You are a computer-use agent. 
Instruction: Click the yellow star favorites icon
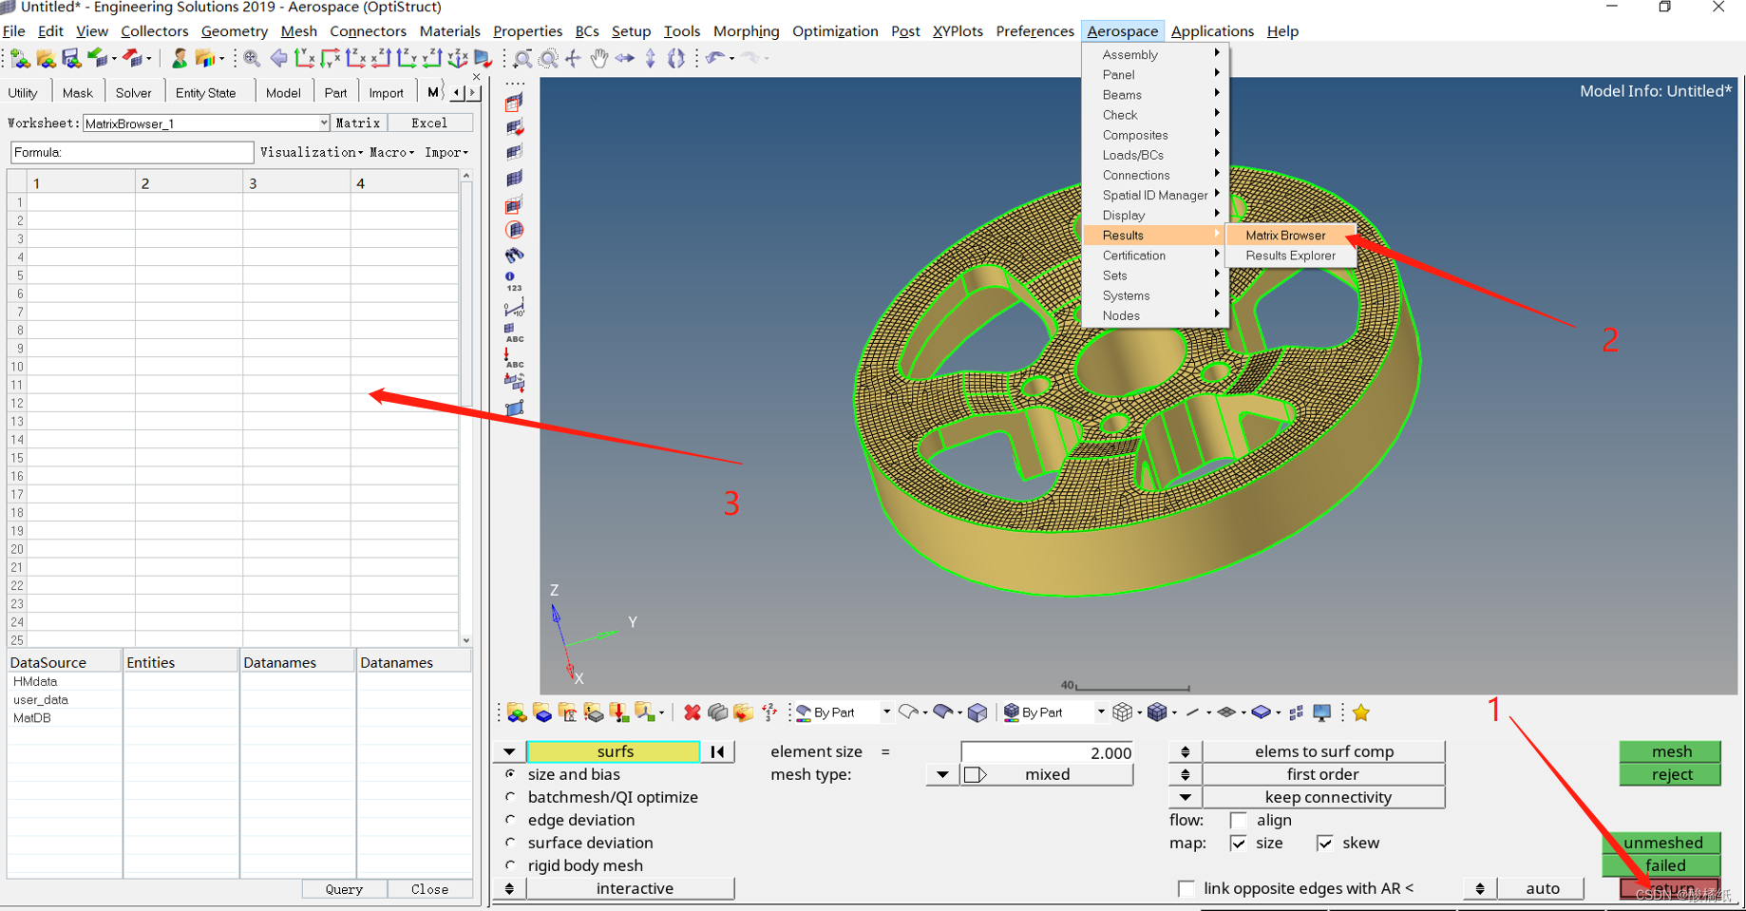[1360, 712]
